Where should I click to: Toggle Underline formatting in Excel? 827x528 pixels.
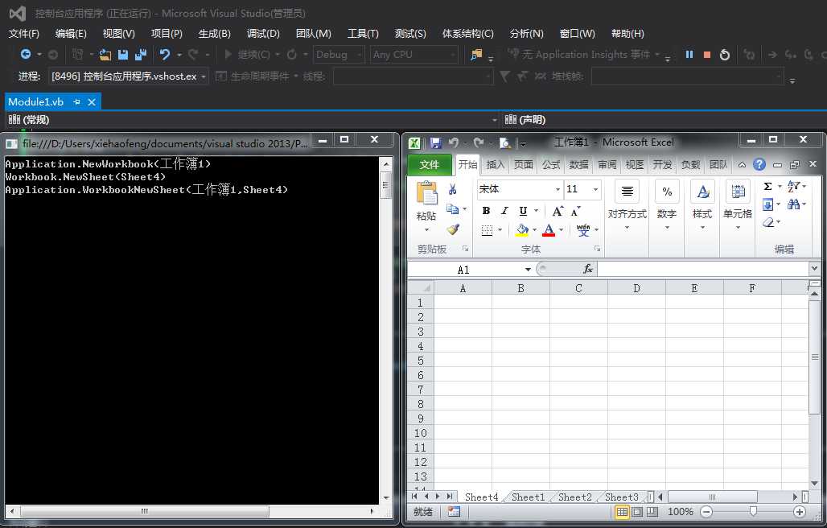(x=523, y=211)
